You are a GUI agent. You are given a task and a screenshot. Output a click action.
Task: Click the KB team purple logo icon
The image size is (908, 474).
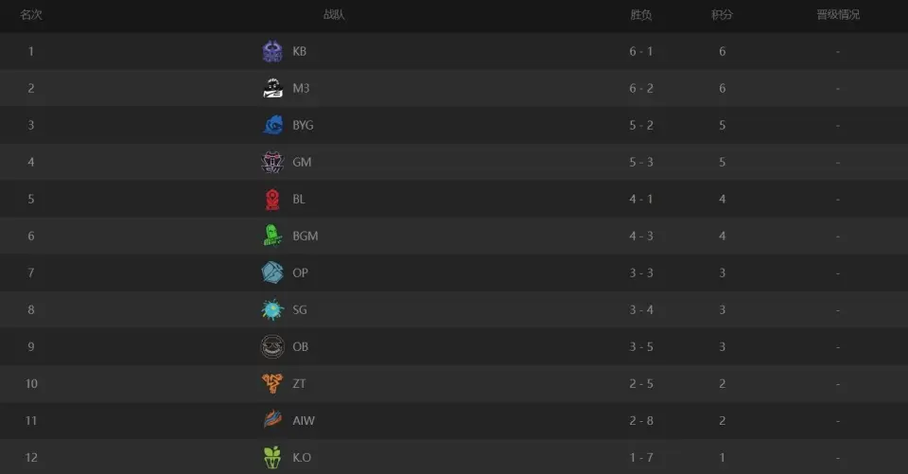pos(272,51)
